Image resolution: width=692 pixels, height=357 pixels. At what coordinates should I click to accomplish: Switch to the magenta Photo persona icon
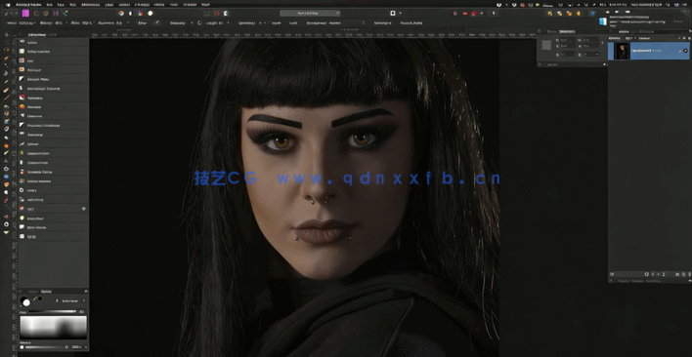25,13
